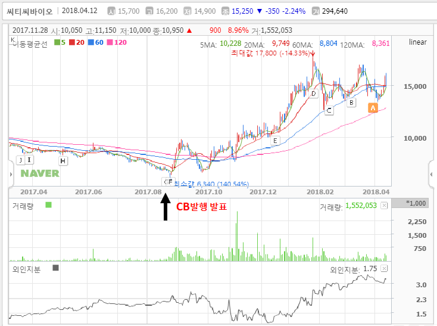Click event marker A on chart
Image resolution: width=437 pixels, height=326 pixels.
373,108
